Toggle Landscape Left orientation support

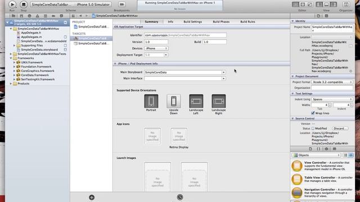(196, 101)
